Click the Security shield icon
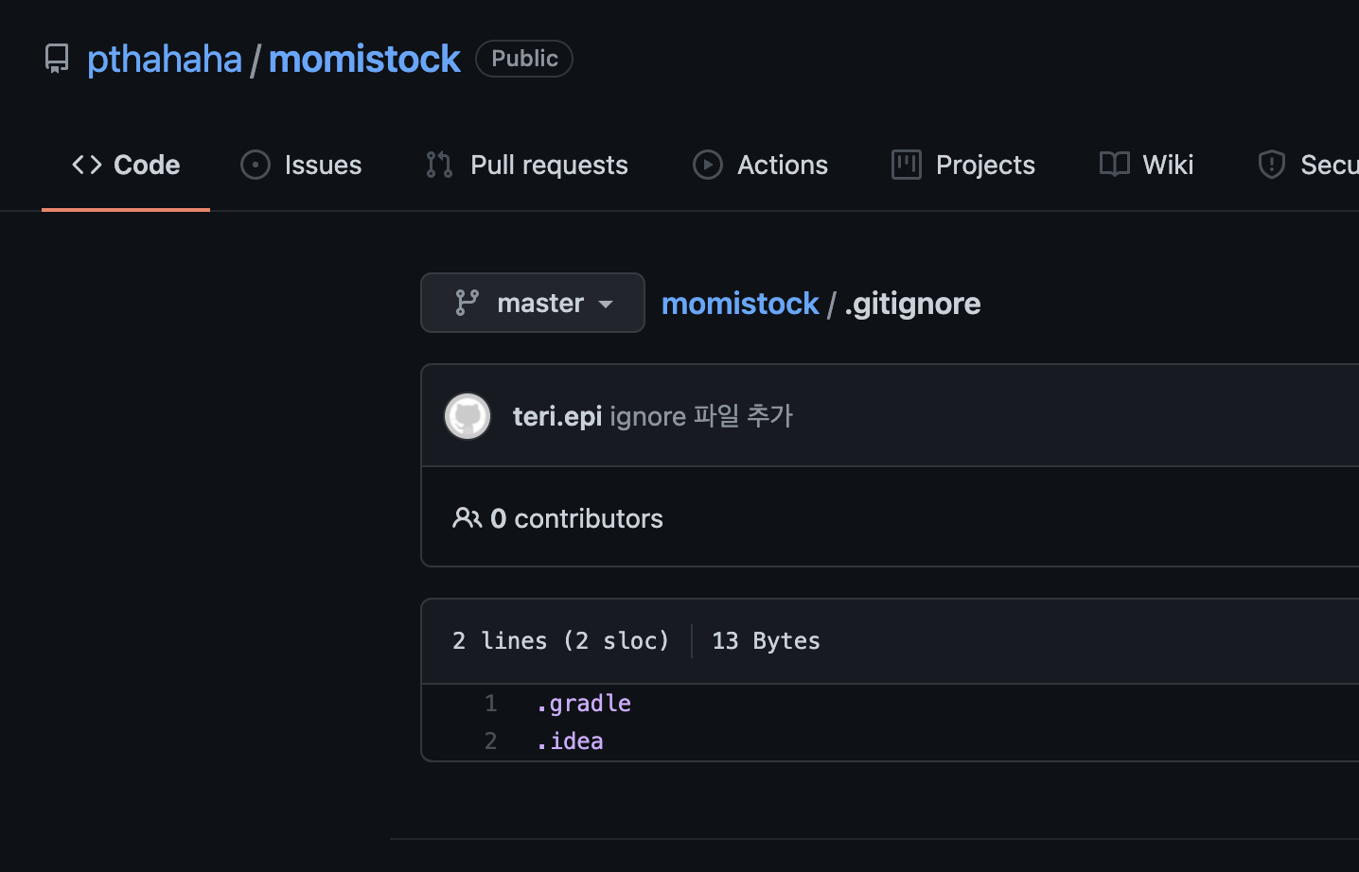Viewport: 1359px width, 872px height. 1271,165
